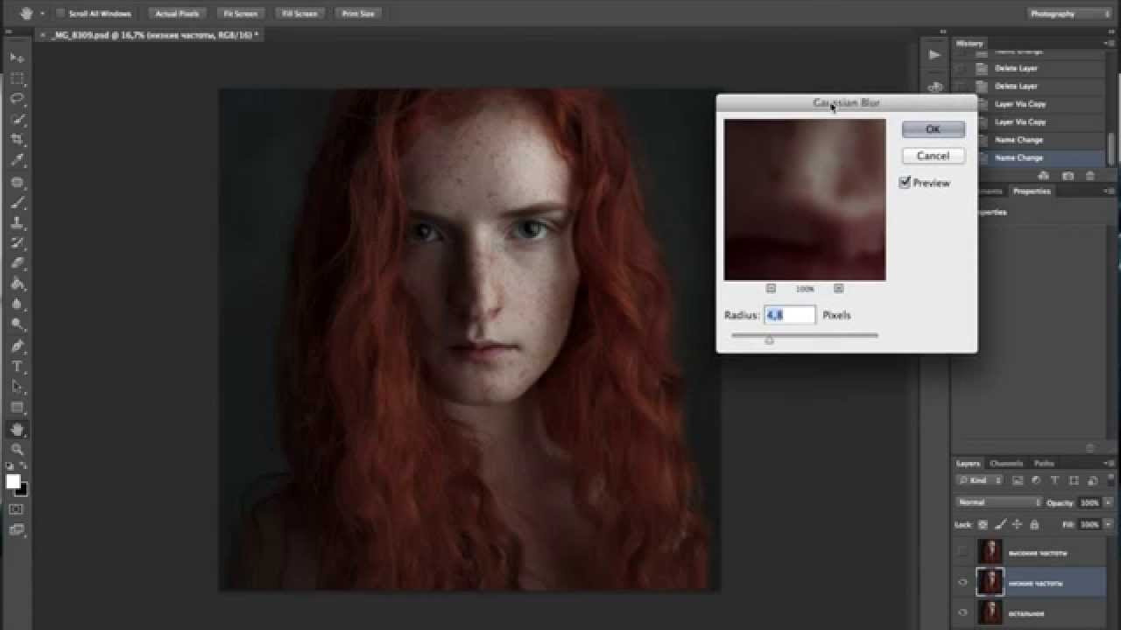Select the Move tool
Screen dimensions: 1121x630
[x=18, y=56]
